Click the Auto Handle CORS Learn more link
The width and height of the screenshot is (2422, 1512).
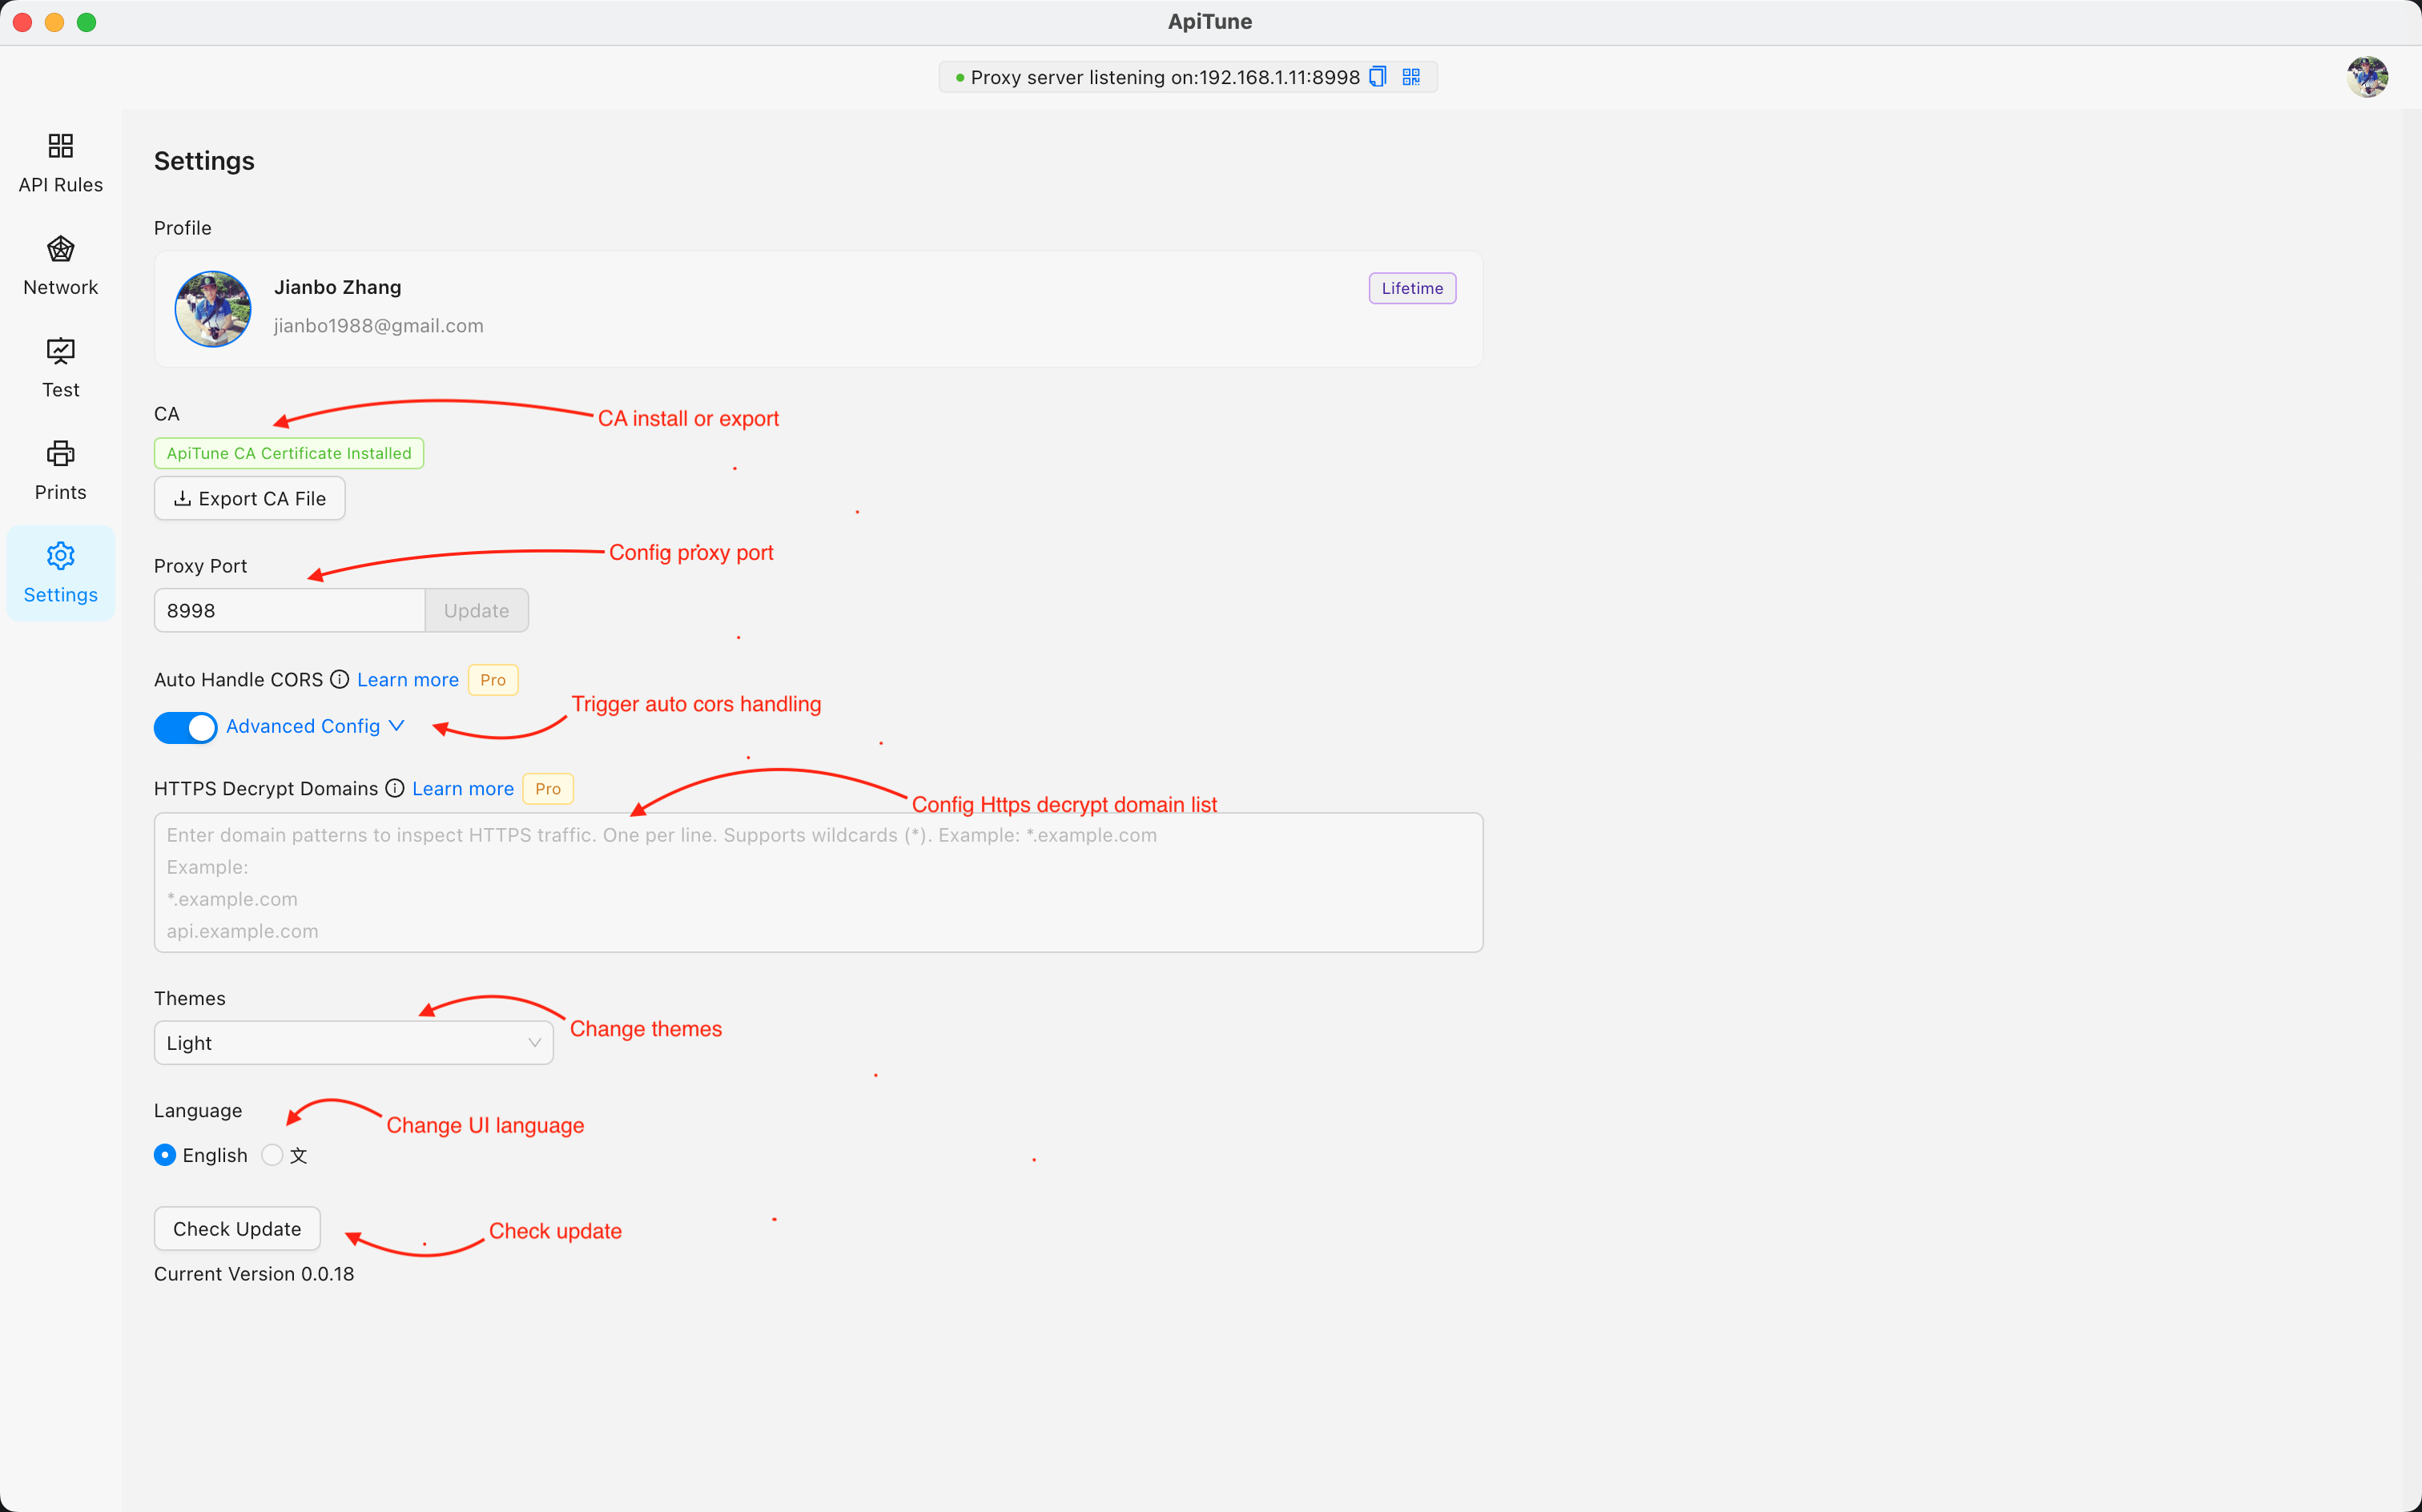pyautogui.click(x=408, y=681)
